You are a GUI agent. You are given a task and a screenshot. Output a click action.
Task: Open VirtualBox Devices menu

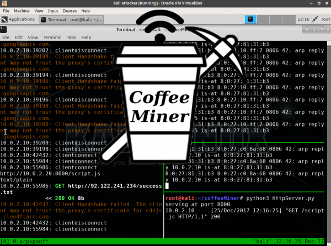pos(70,10)
